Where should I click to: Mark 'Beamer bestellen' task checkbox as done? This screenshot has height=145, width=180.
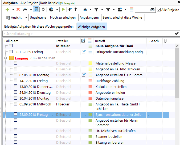coord(16,137)
